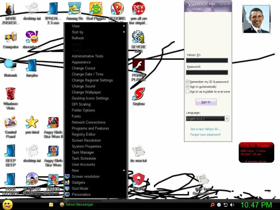Click the Yahoo! ID input field
Screen dimensions: 280x210
point(207,60)
